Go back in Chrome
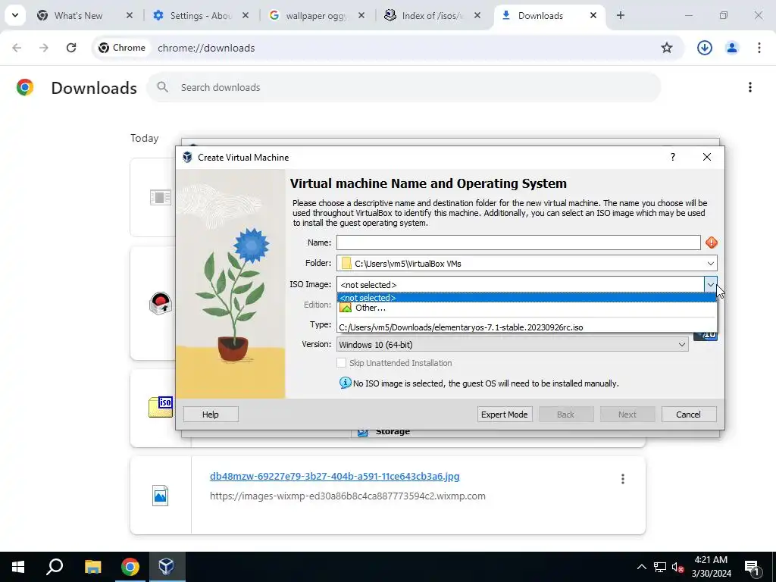 click(17, 48)
